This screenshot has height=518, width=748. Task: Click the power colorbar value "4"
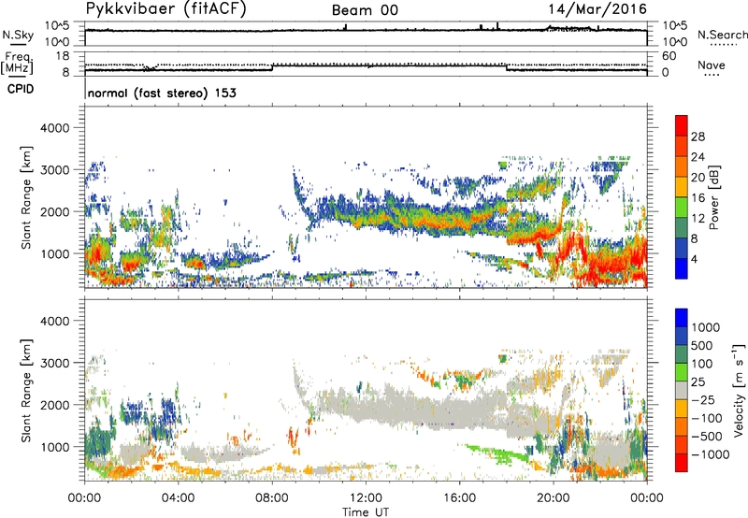695,259
